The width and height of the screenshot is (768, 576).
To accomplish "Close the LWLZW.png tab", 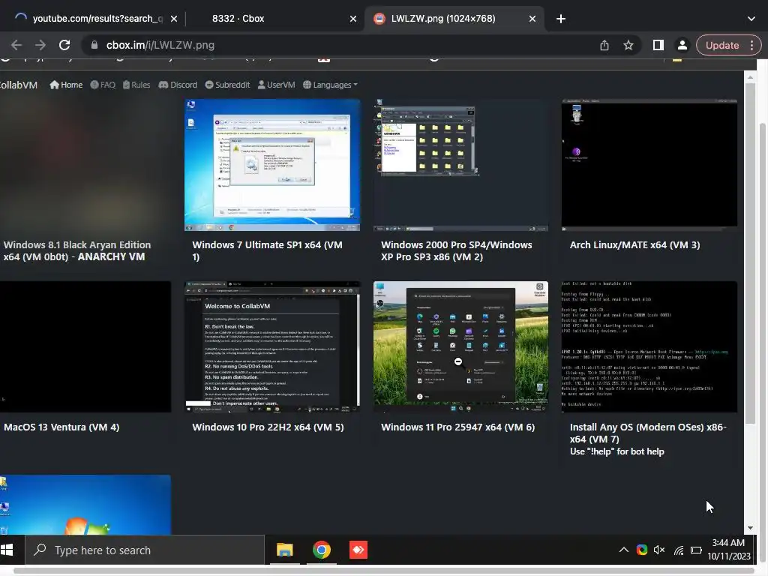I will (x=532, y=19).
